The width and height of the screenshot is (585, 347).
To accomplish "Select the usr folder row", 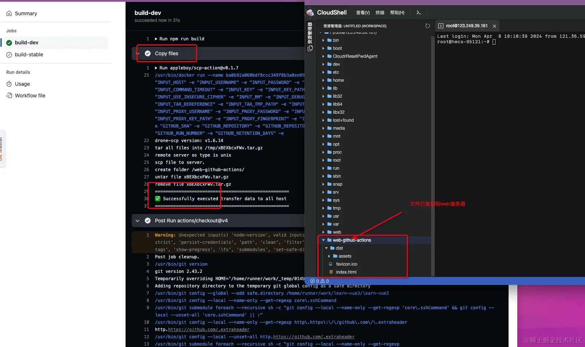I will click(x=375, y=216).
